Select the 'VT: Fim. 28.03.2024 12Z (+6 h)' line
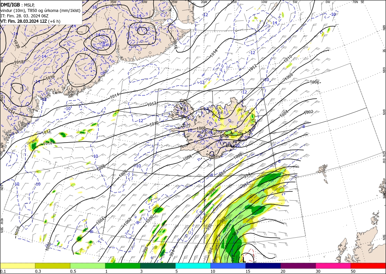 pos(30,21)
